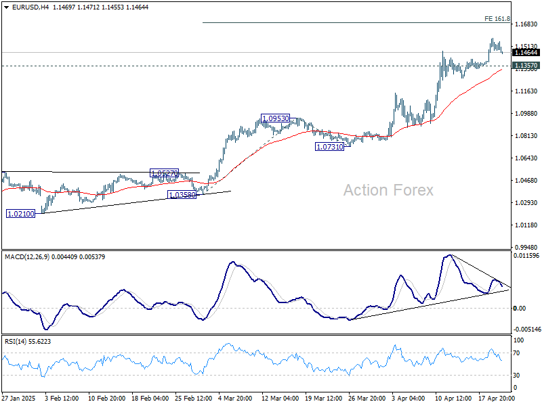
Task: Select the EURUSD,H4 chart title text
Action: pos(30,7)
